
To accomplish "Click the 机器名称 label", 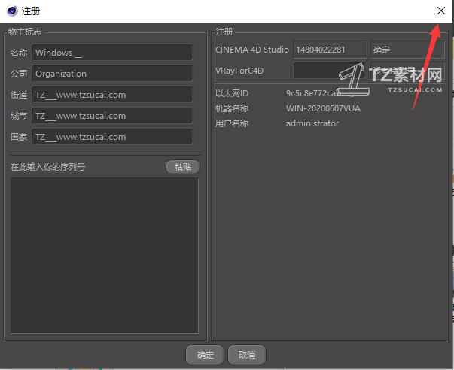I will (232, 108).
